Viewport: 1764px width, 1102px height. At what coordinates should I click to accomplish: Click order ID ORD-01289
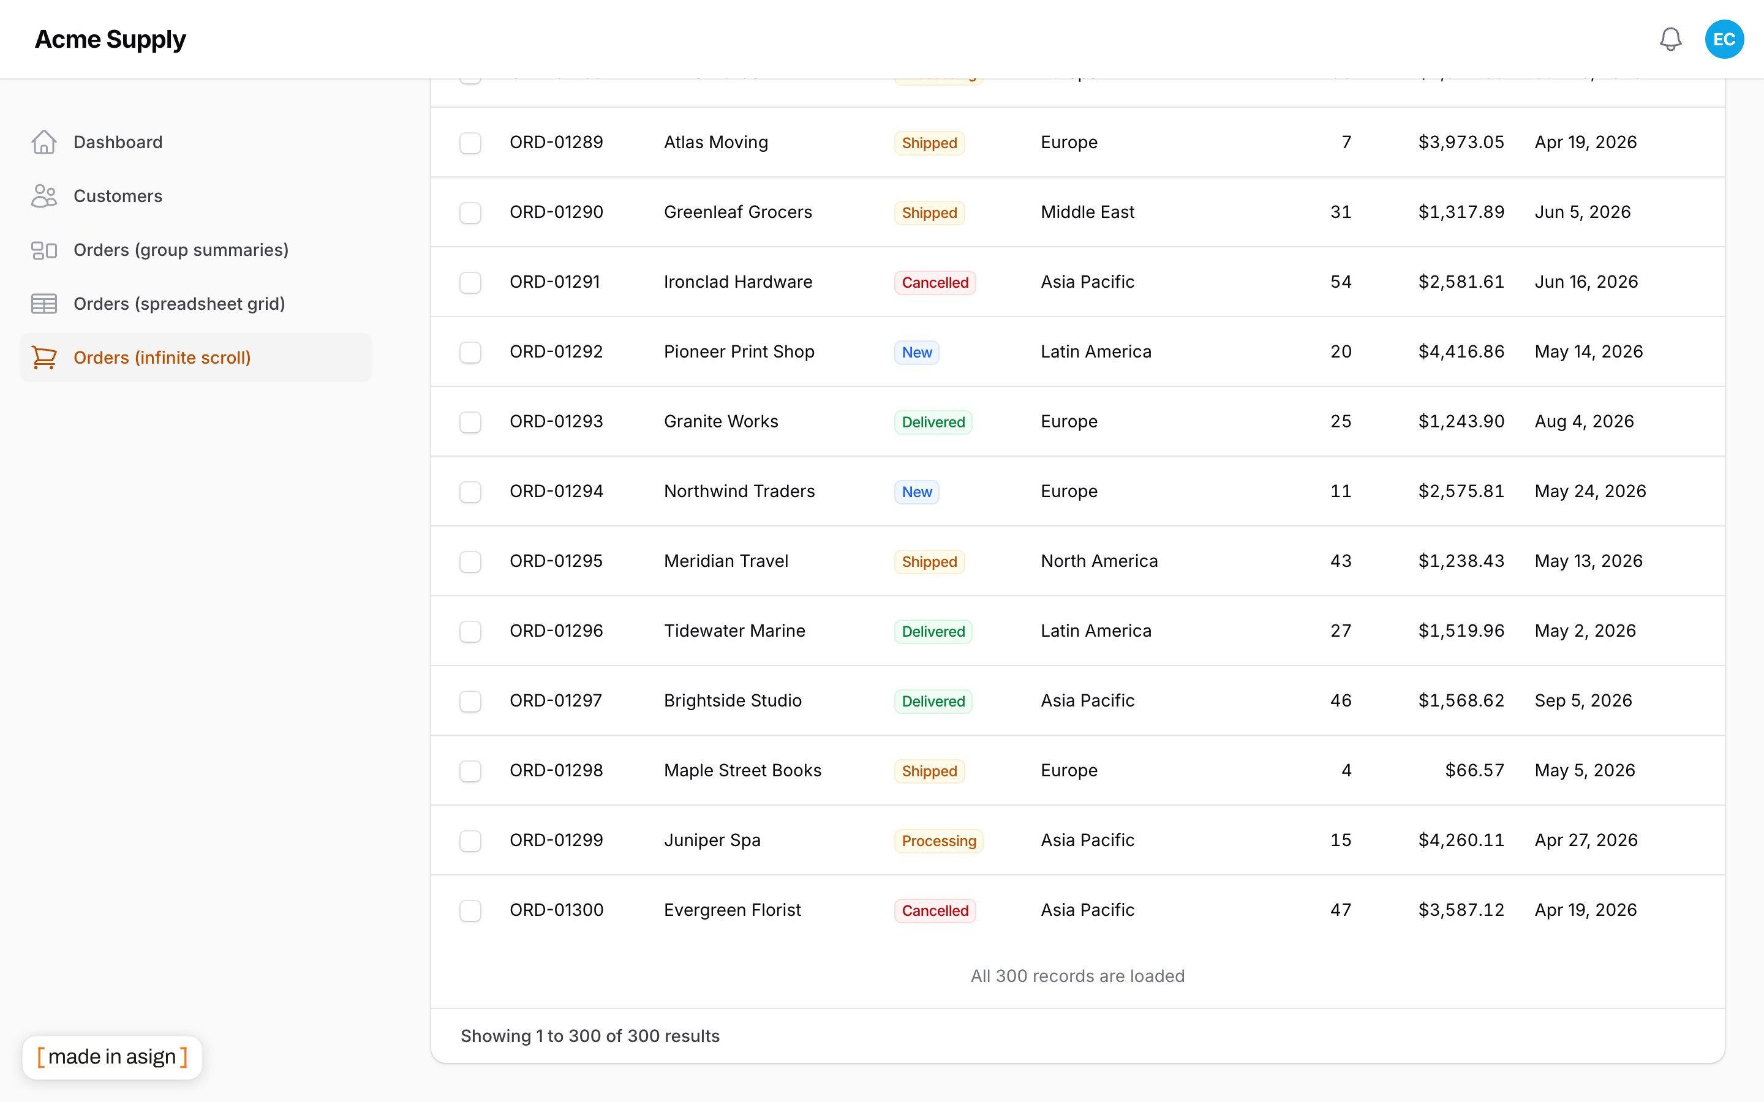point(556,142)
